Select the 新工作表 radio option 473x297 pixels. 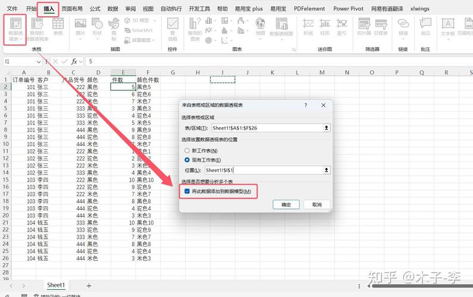(187, 150)
